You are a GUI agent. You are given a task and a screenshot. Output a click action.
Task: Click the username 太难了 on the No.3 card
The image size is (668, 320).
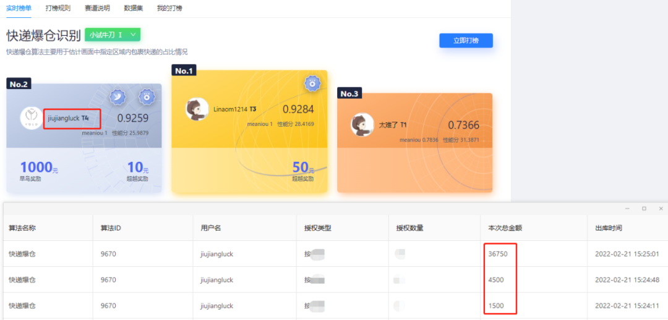[x=388, y=125]
